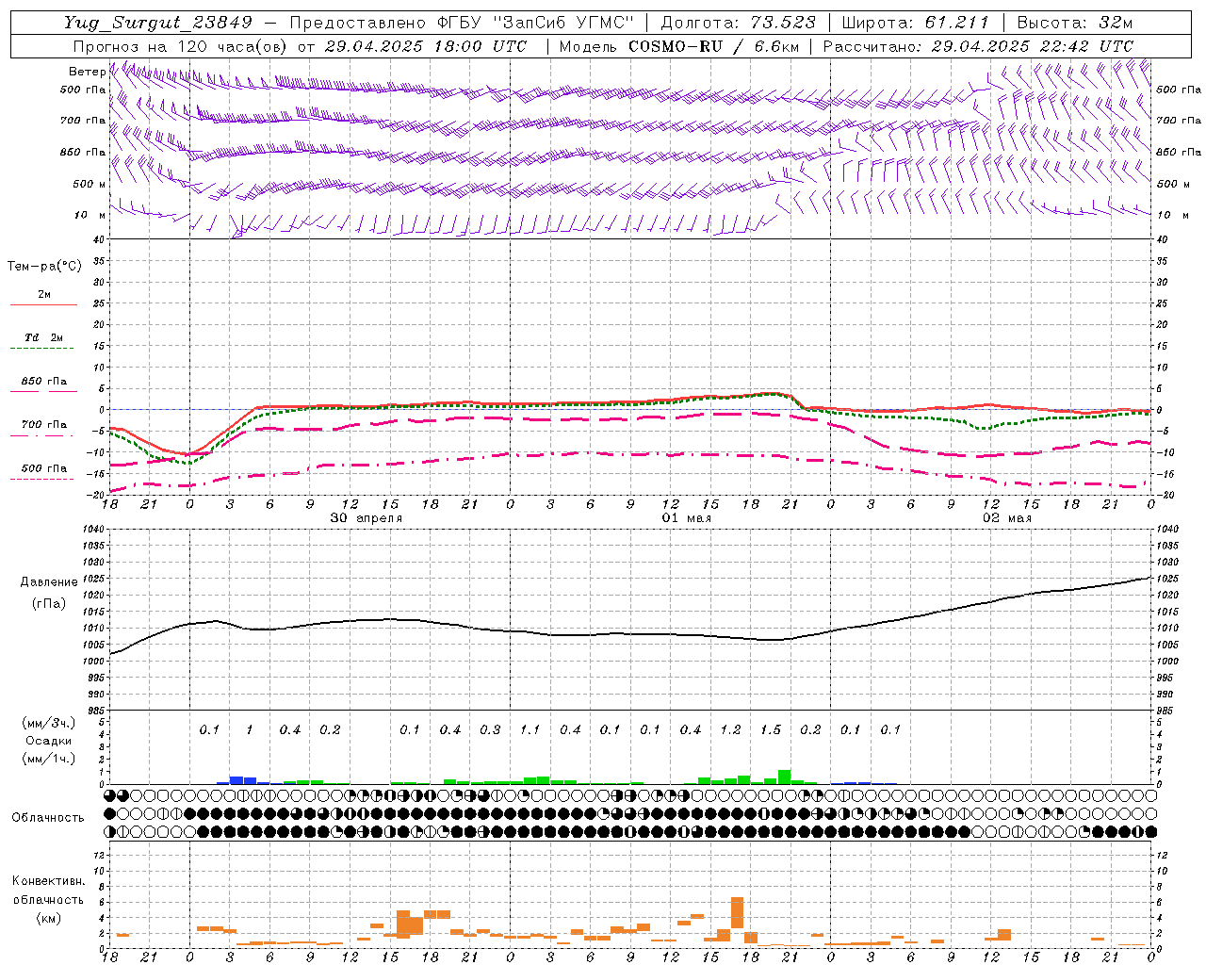Viewport: 1206px width, 965px height.
Task: Click the Осадки precipitation panel label
Action: [49, 741]
